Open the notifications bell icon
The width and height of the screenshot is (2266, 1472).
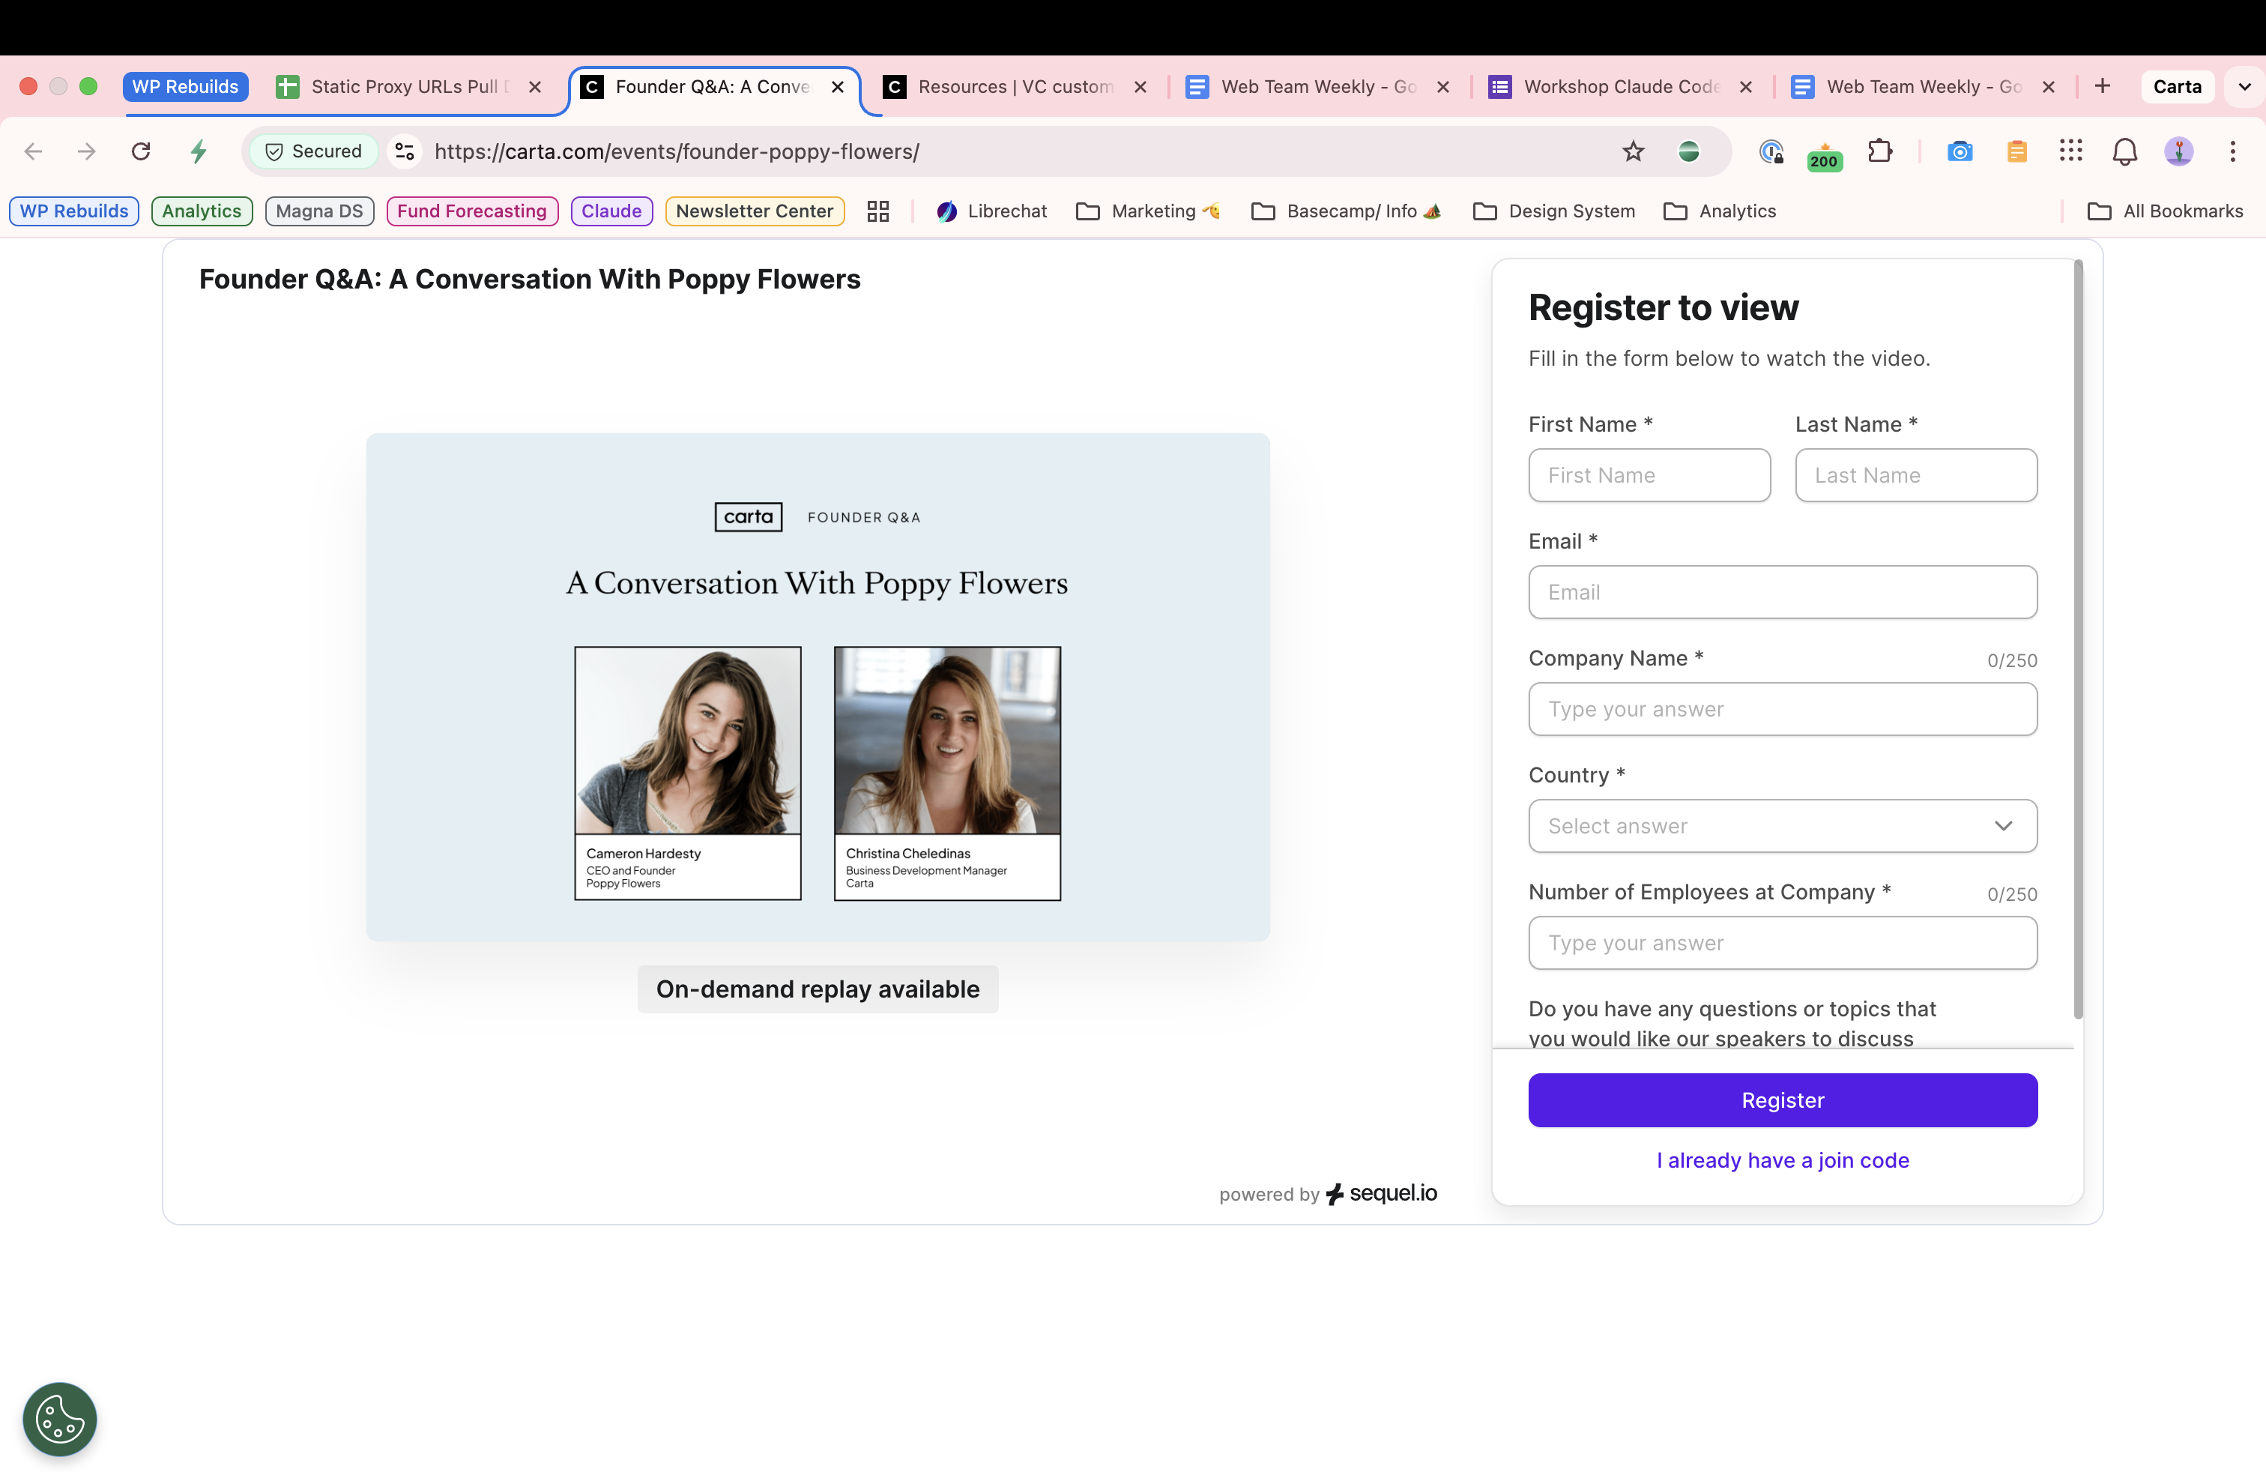[2124, 151]
